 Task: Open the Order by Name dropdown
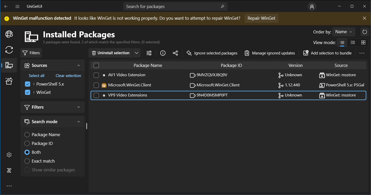pos(344,32)
